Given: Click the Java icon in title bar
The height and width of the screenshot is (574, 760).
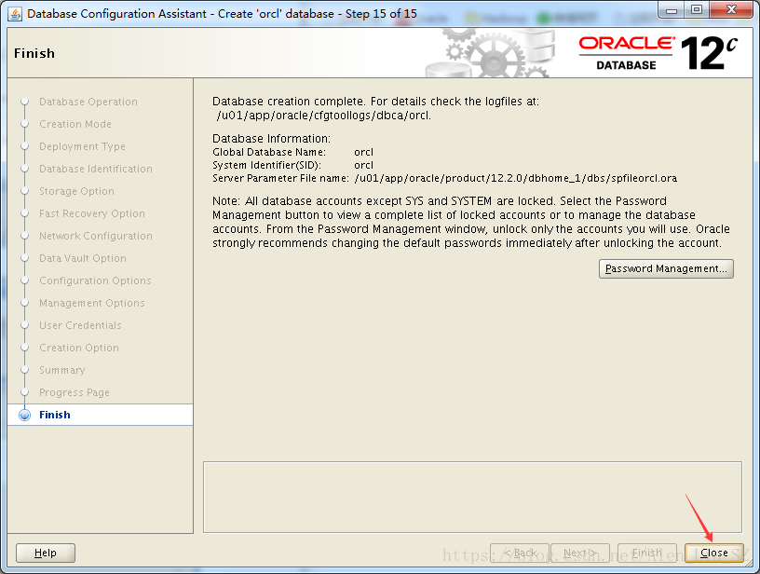Looking at the screenshot, I should pos(15,14).
